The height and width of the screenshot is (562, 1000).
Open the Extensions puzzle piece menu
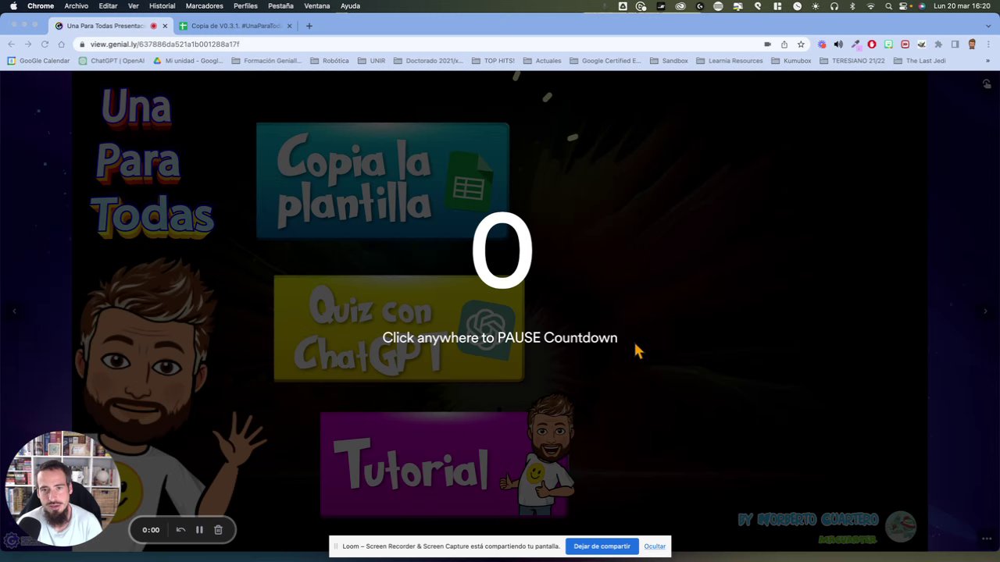point(938,44)
